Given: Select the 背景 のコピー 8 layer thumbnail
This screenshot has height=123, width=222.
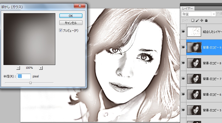Looking at the screenshot, I should (x=194, y=63).
